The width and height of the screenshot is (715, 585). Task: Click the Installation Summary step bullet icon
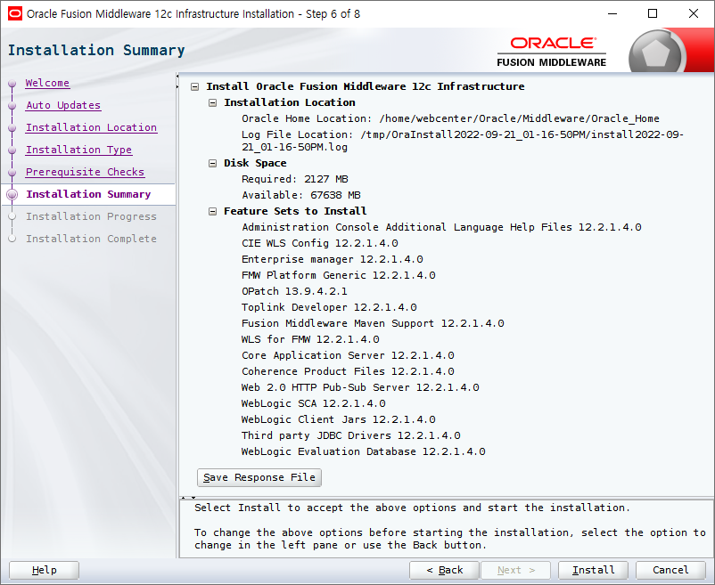(12, 194)
